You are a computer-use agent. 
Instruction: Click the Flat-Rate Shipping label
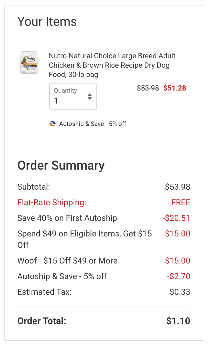[x=52, y=202]
